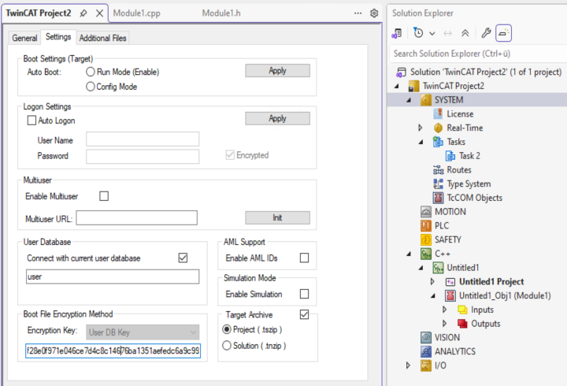The image size is (567, 386).
Task: Toggle the Enable Simulation checkbox
Action: [305, 294]
